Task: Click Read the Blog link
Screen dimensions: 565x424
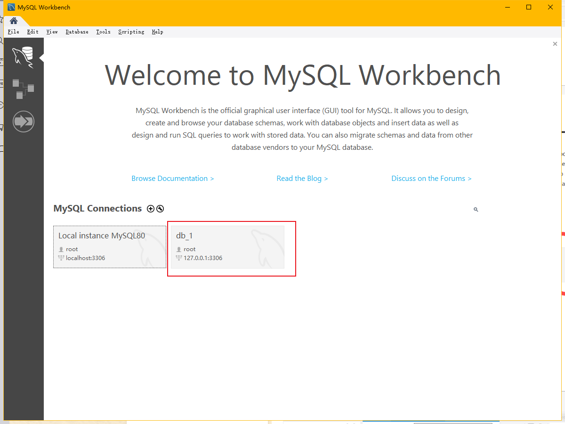Action: 302,179
